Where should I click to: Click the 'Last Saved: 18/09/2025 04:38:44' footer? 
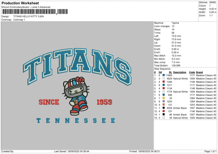tap(72, 151)
